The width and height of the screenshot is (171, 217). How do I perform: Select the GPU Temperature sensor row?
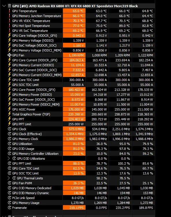point(81,11)
